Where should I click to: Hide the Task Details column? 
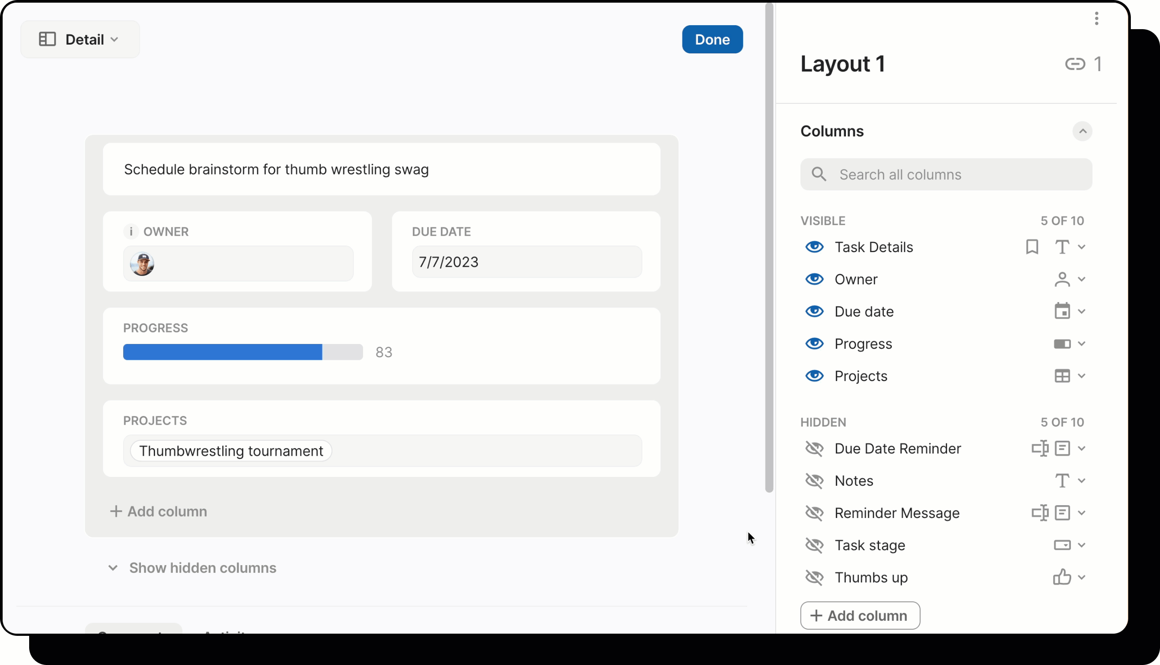pyautogui.click(x=814, y=247)
